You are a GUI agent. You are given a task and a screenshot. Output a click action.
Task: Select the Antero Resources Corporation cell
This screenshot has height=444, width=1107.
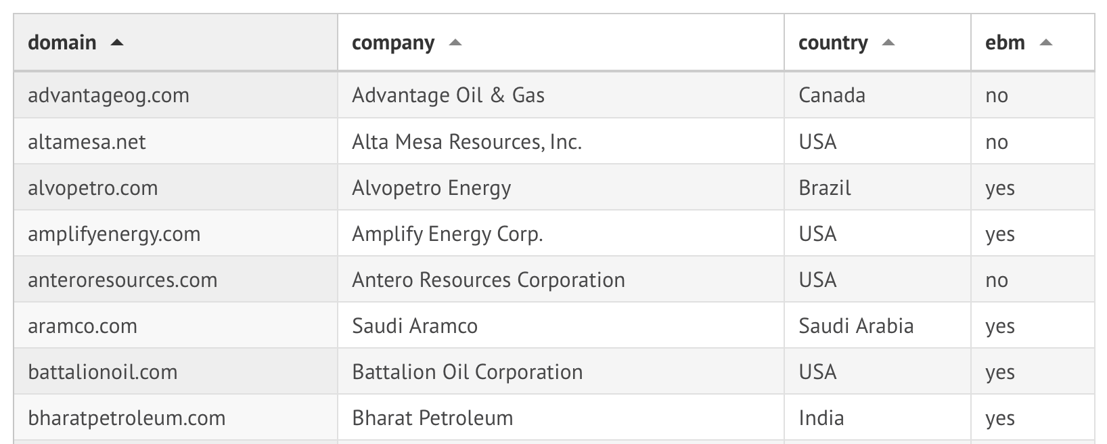tap(488, 280)
